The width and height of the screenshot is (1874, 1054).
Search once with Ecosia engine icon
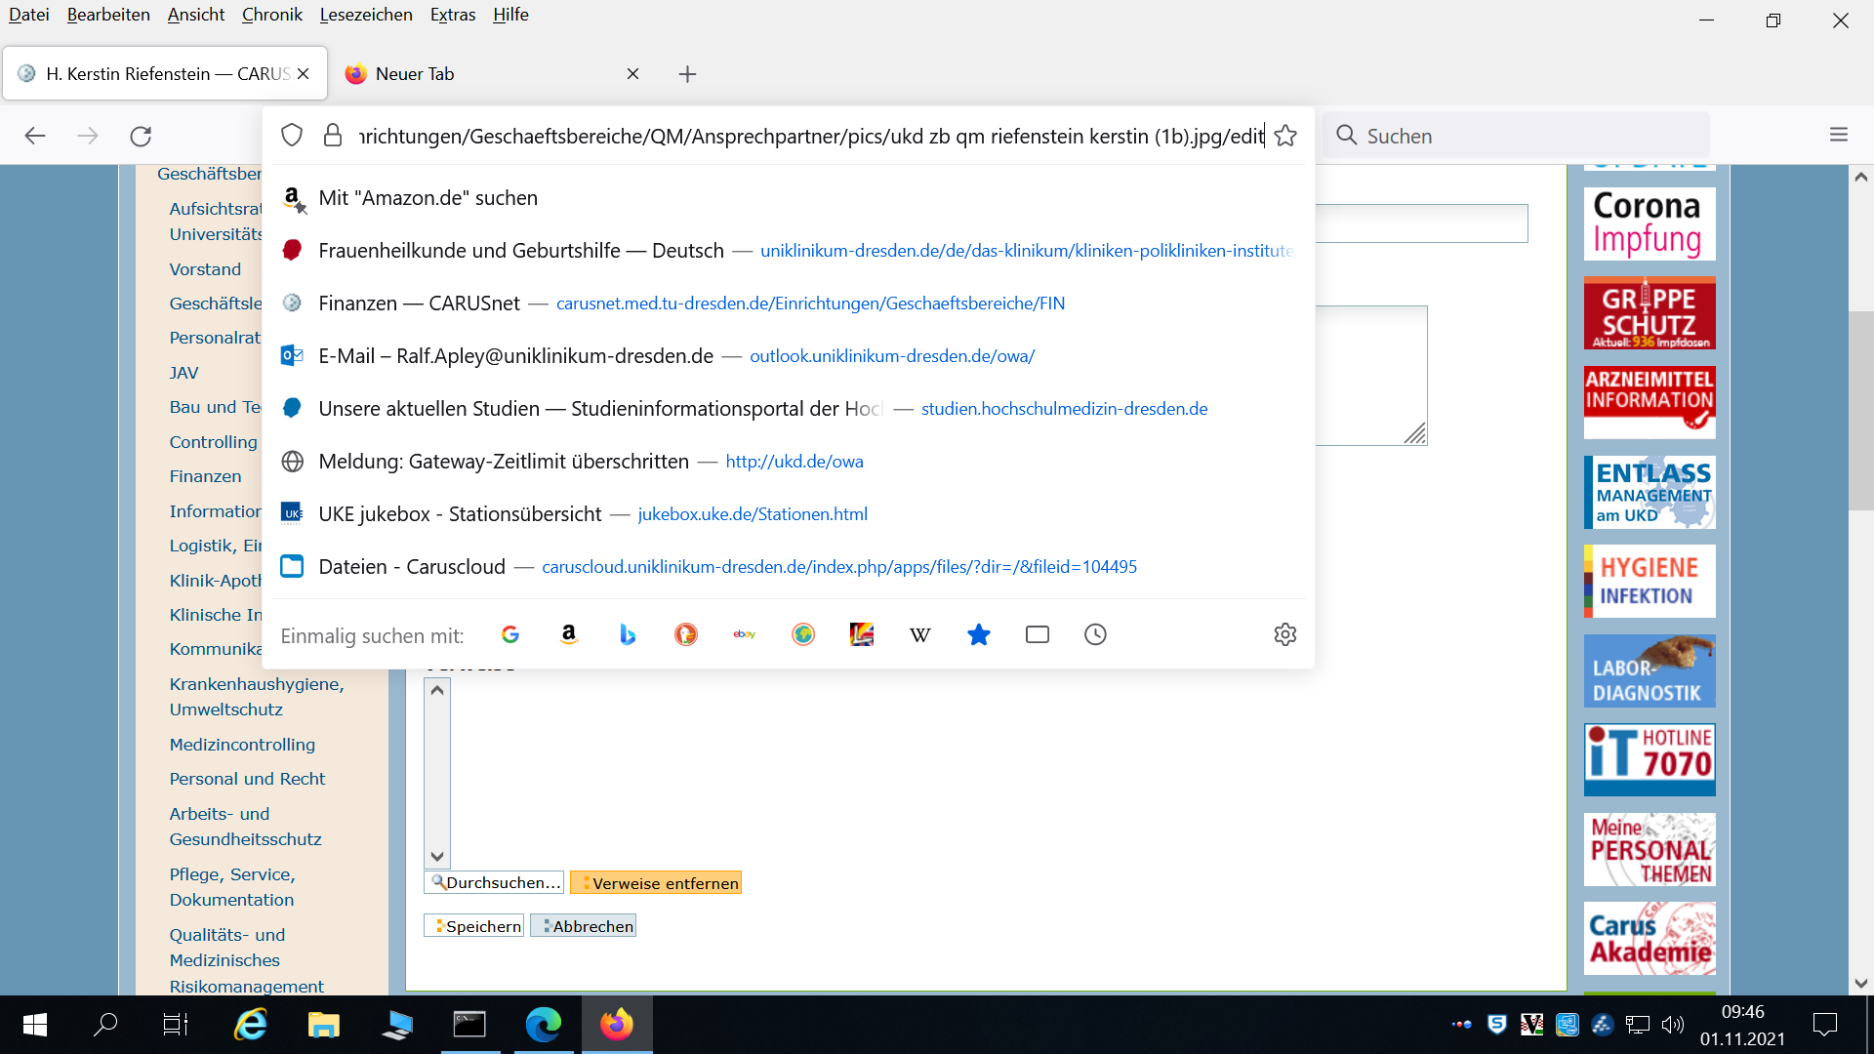(803, 635)
